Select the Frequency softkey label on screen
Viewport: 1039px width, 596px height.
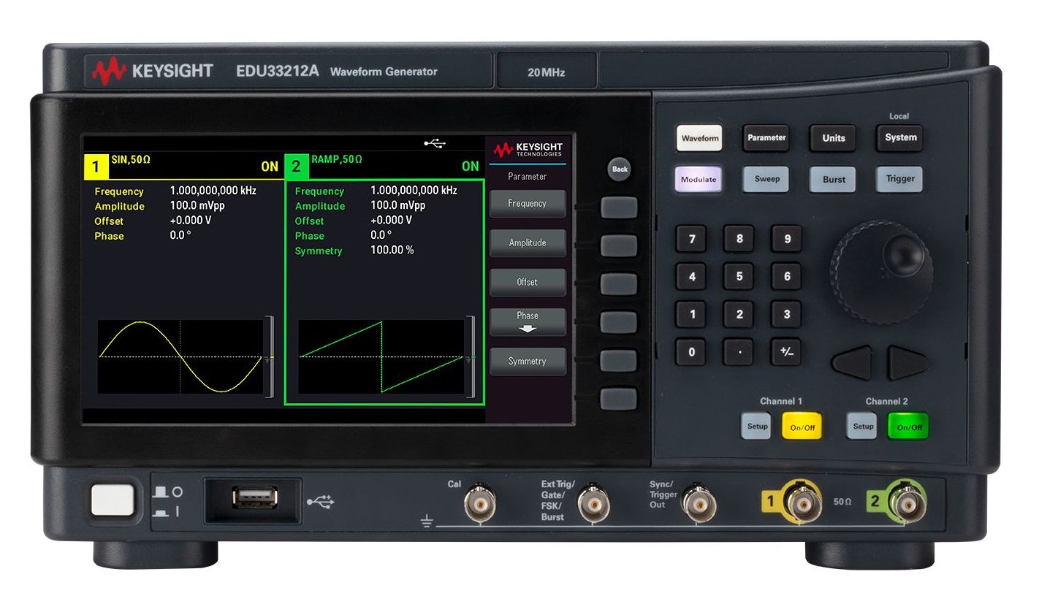pos(527,204)
